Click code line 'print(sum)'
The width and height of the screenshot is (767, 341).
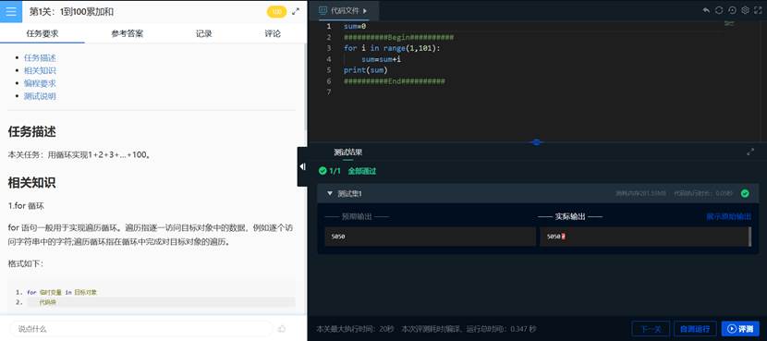(x=365, y=70)
